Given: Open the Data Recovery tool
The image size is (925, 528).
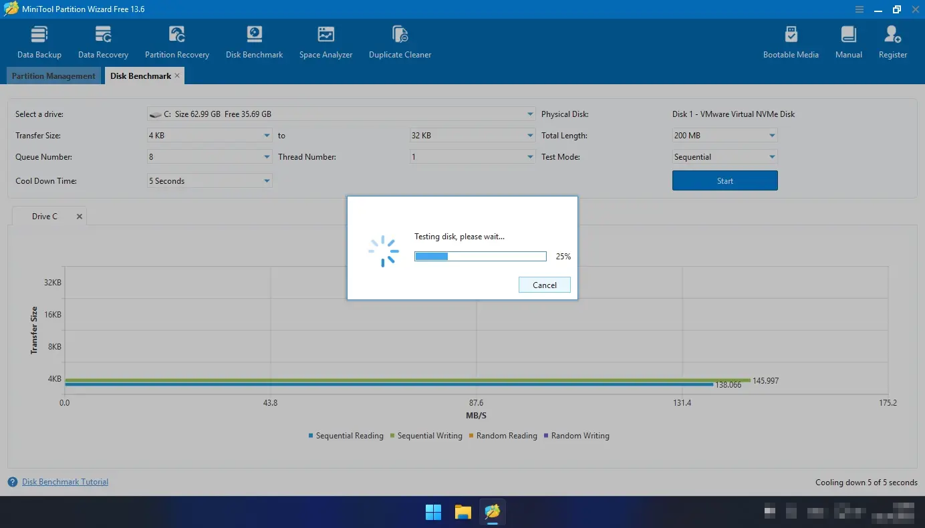Looking at the screenshot, I should pyautogui.click(x=103, y=42).
